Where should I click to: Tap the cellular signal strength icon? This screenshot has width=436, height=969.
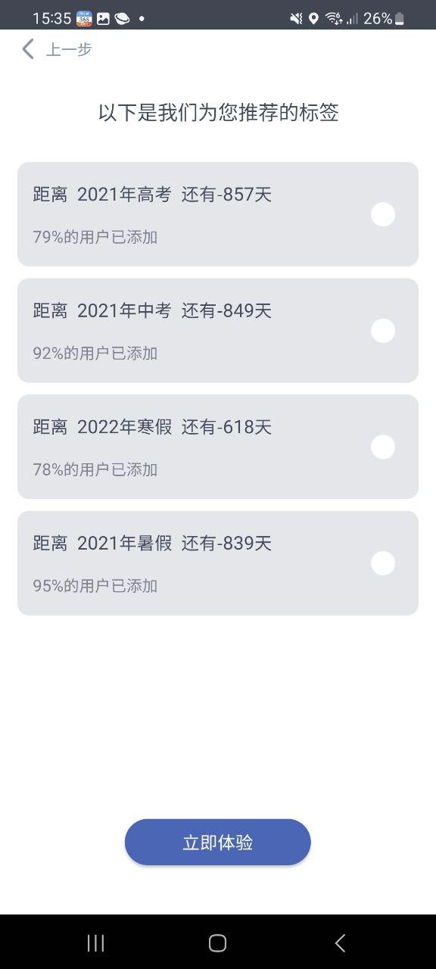[x=353, y=14]
